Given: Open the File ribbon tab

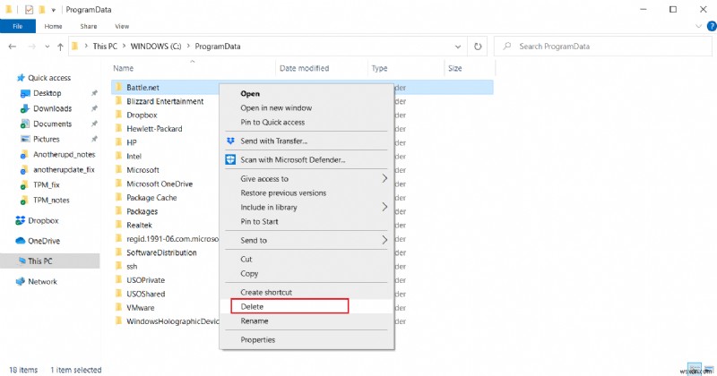Looking at the screenshot, I should tap(17, 27).
